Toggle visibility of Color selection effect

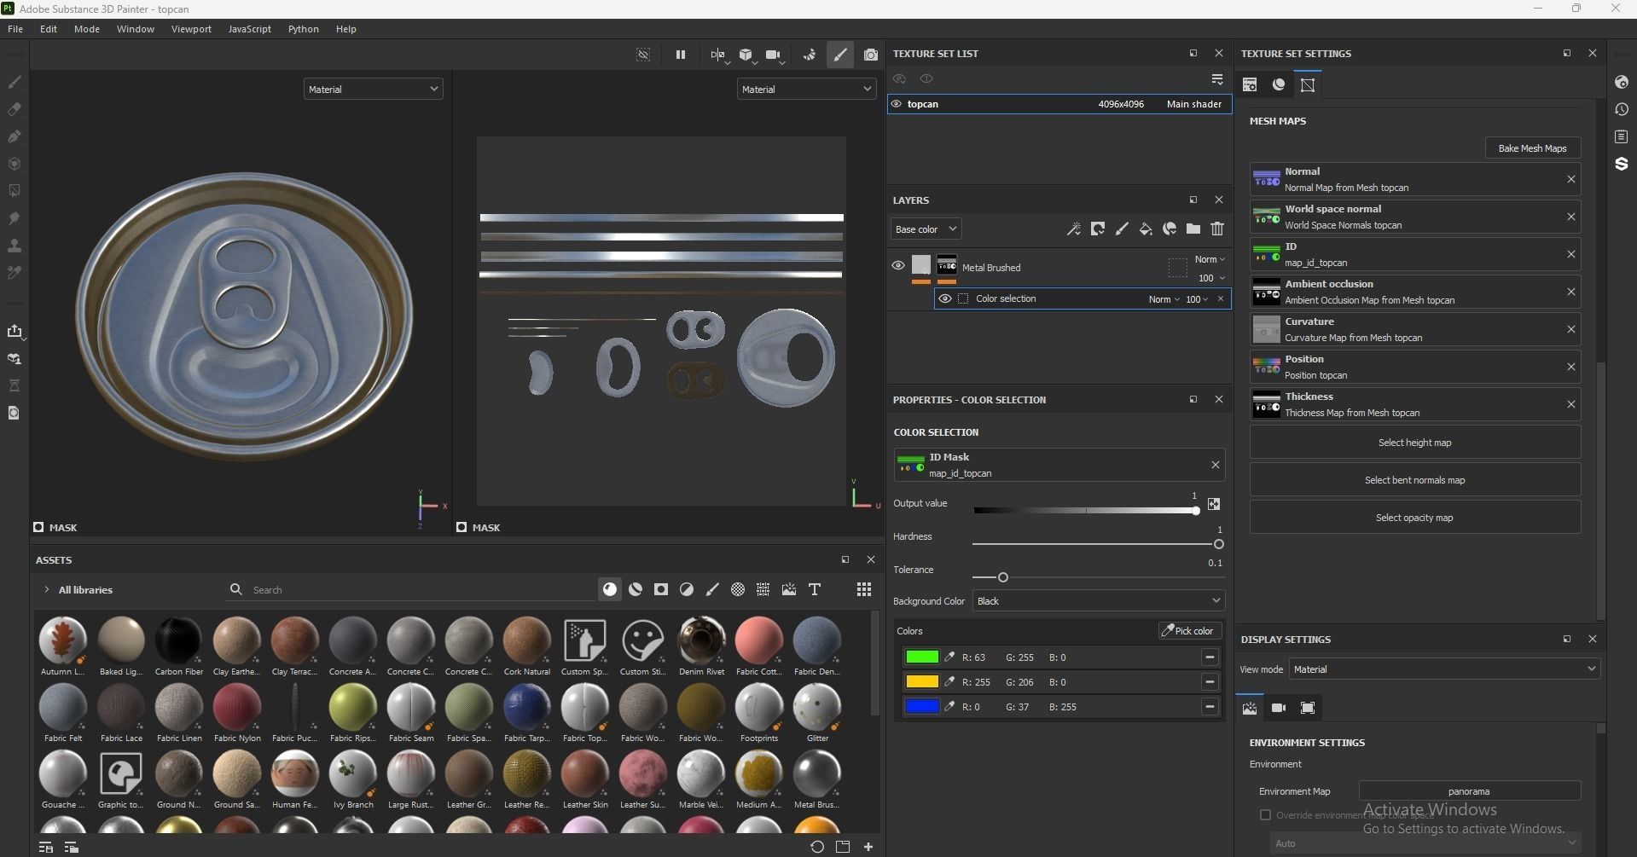(x=945, y=298)
